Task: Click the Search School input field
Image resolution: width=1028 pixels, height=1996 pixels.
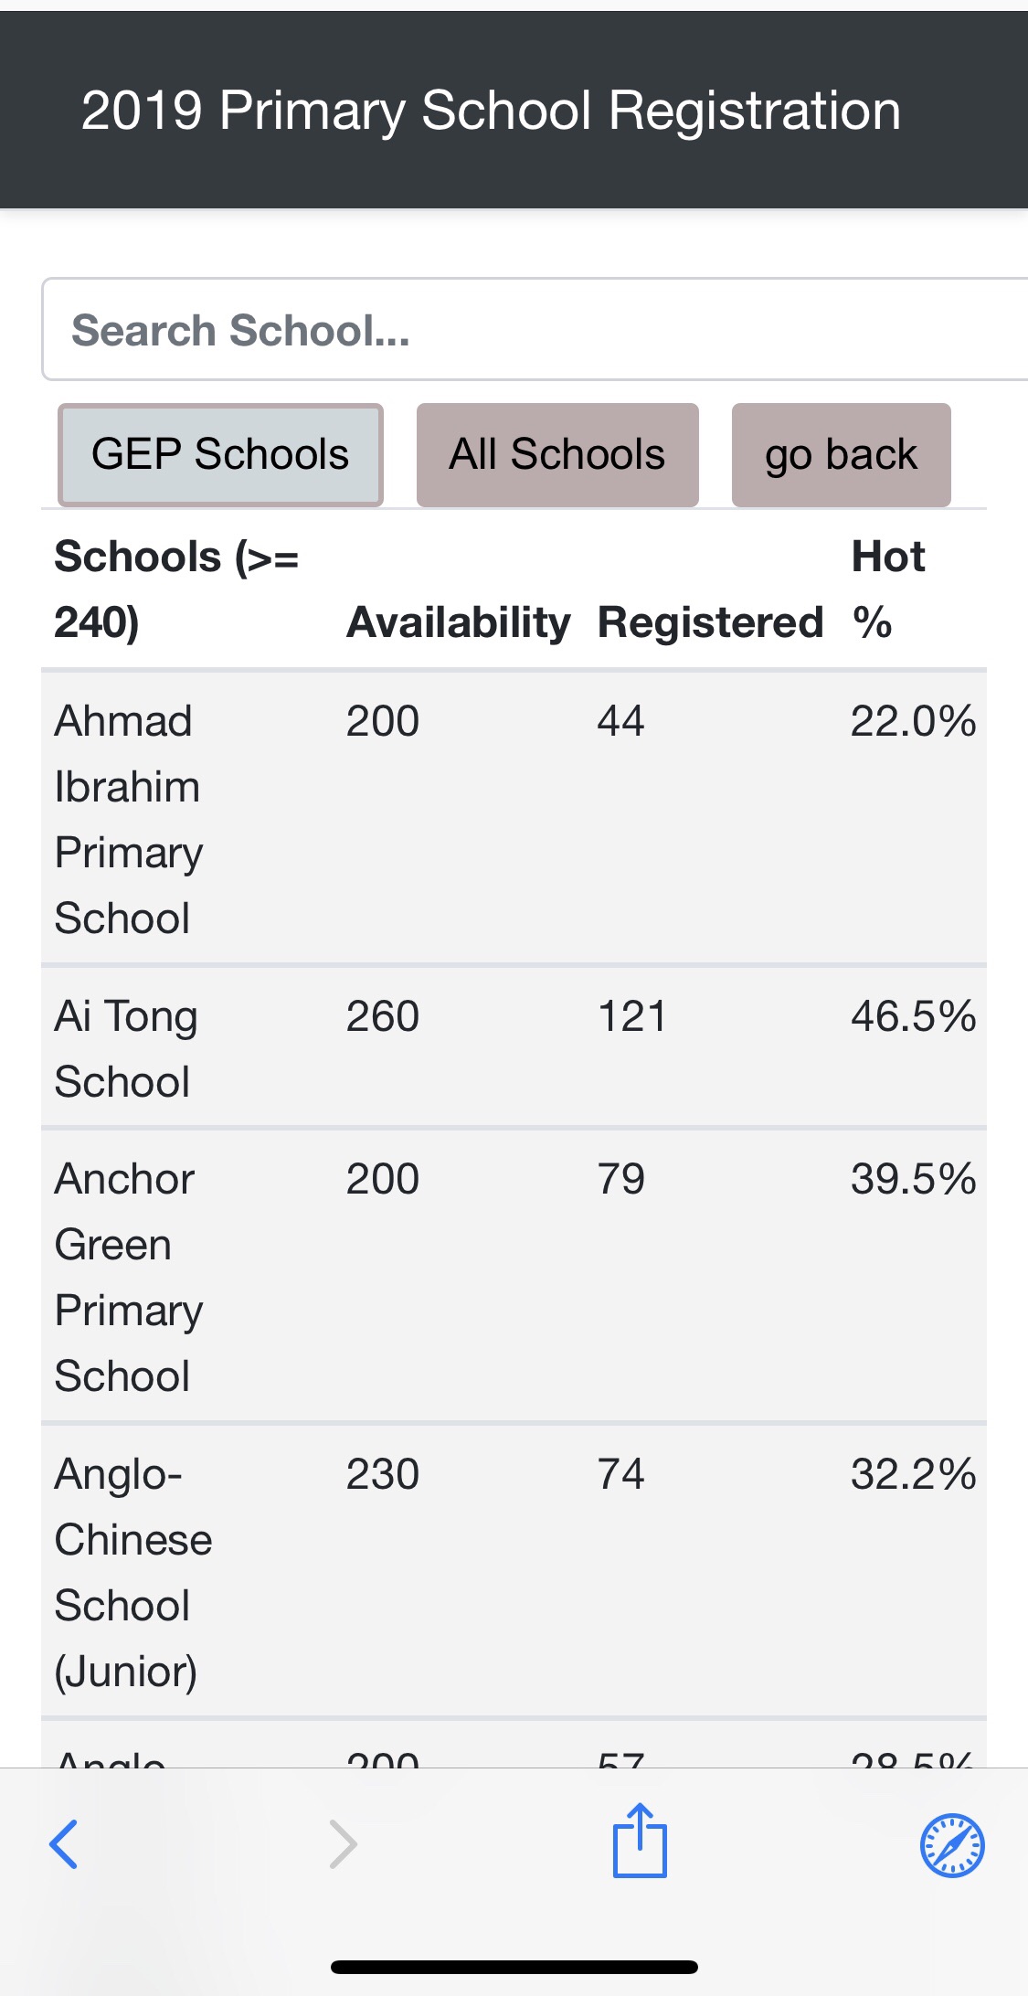Action: 535,330
